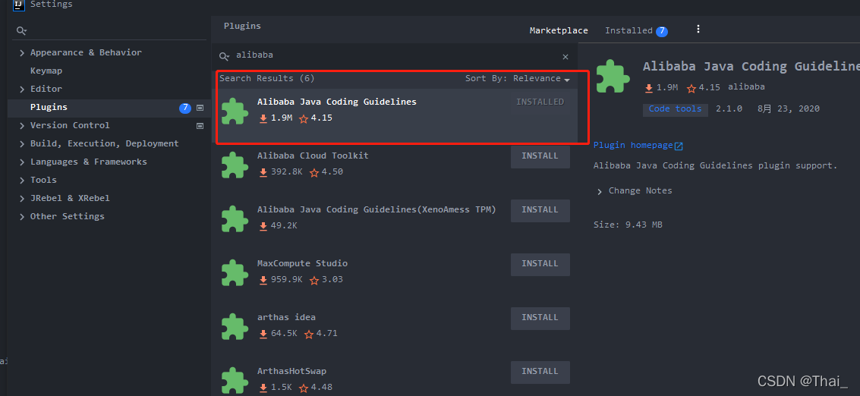This screenshot has height=396, width=860.
Task: Click the Code tools category tag
Action: (675, 109)
